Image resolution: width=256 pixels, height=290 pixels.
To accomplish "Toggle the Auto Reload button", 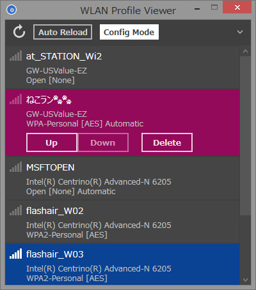I will point(63,32).
